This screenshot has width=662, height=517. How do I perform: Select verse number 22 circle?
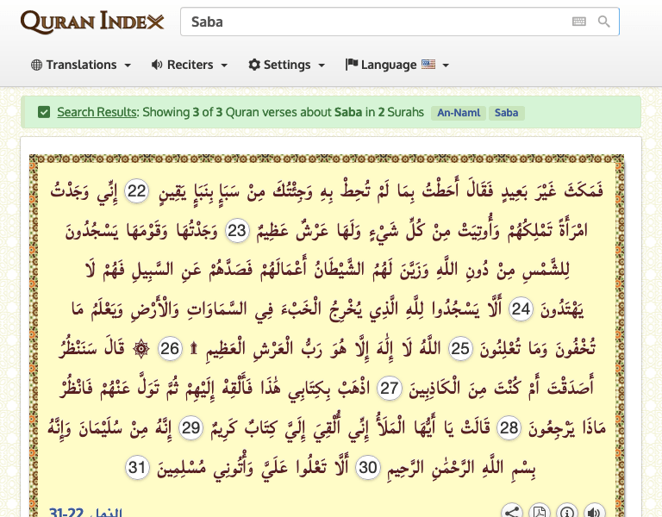pyautogui.click(x=137, y=191)
